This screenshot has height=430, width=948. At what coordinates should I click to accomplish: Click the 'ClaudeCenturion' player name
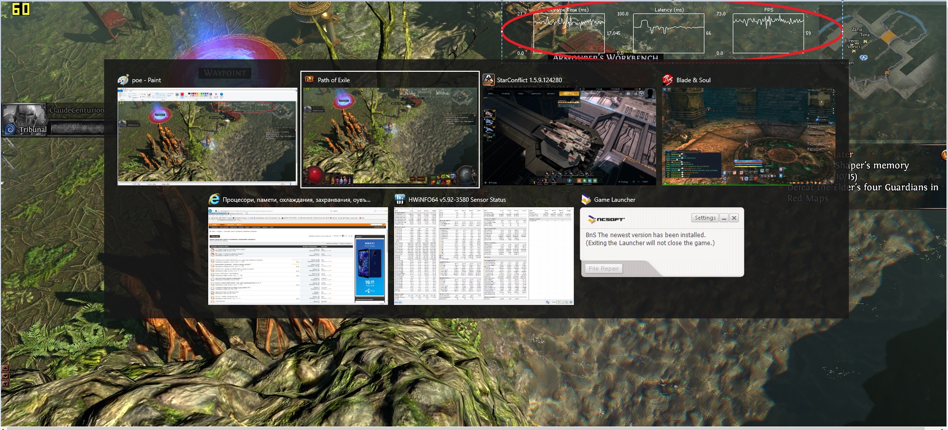(77, 110)
